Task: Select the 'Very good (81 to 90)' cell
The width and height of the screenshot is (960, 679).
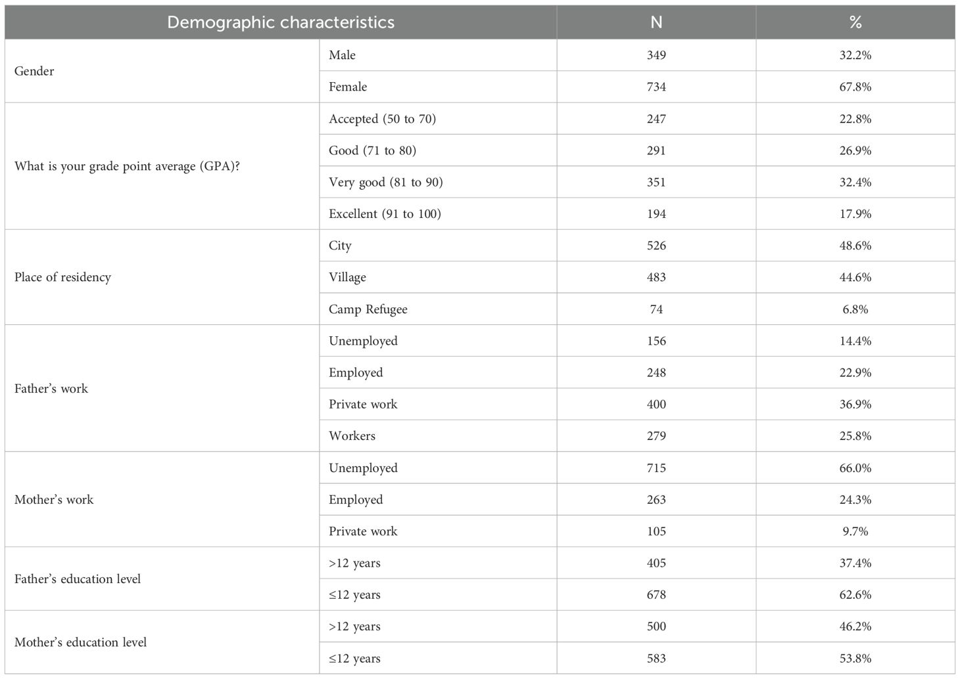Action: (x=385, y=182)
